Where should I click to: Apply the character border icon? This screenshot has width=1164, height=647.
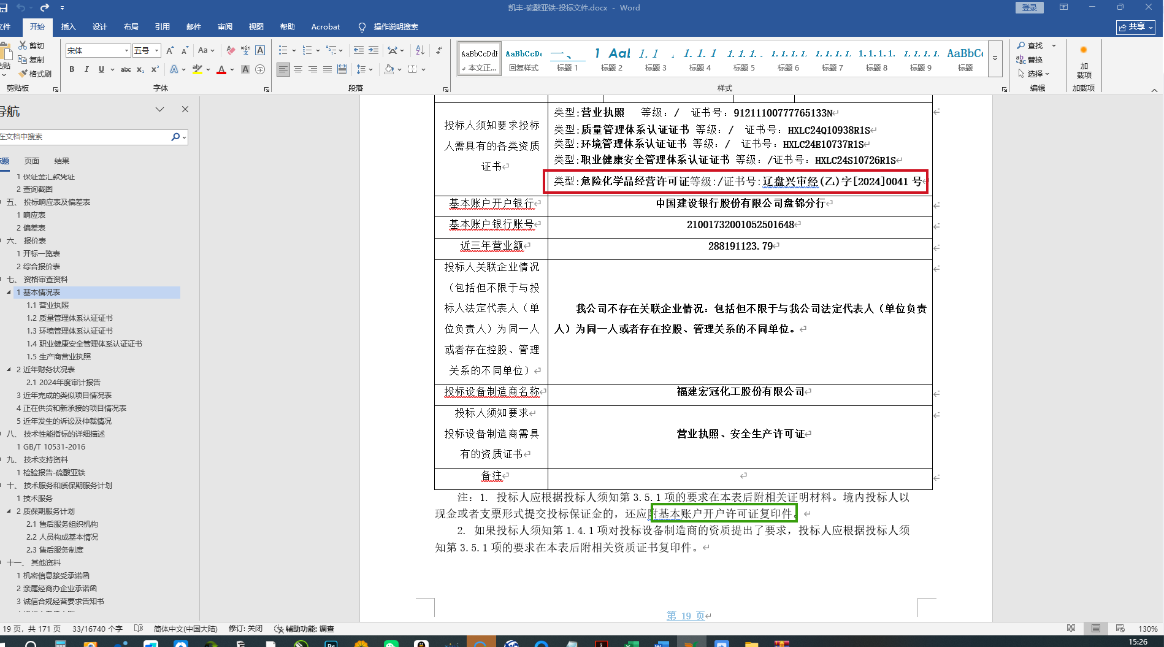260,50
